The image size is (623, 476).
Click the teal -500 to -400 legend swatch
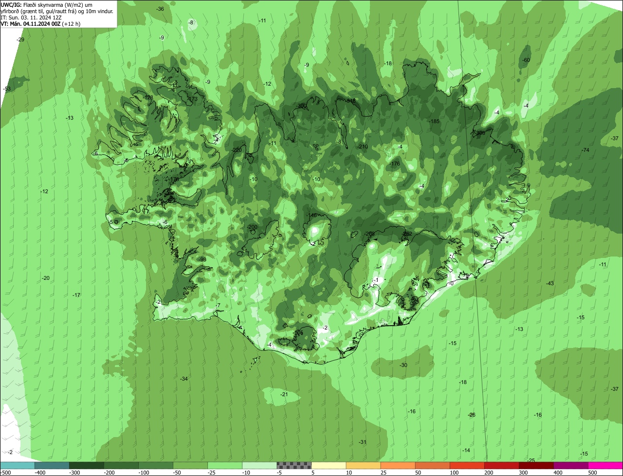[17, 465]
